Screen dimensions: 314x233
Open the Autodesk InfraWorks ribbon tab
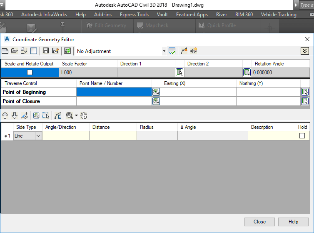click(44, 15)
